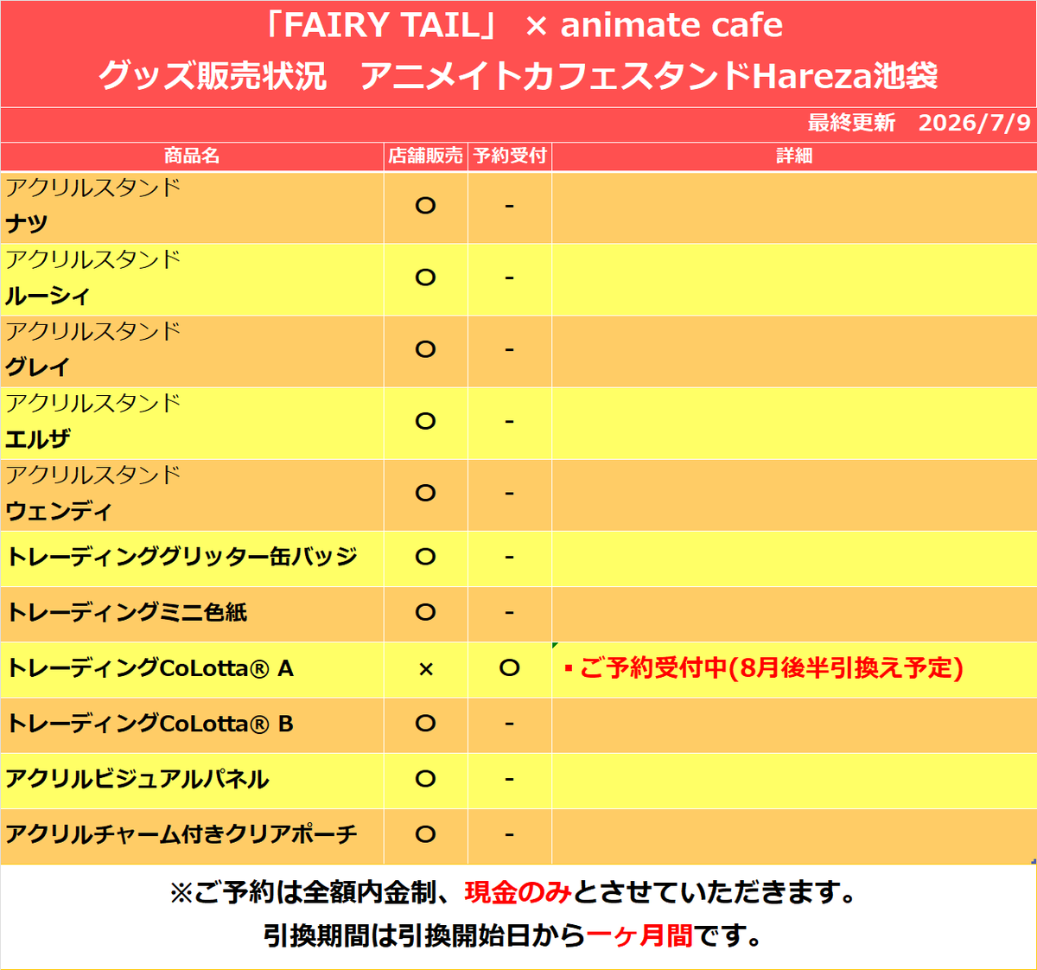Select the アクリルスタンド エルザ product cell
The height and width of the screenshot is (970, 1037).
(192, 423)
